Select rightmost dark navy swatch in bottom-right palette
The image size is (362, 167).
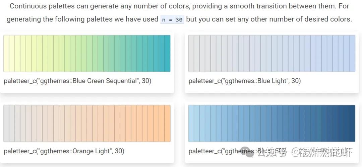pos(352,123)
